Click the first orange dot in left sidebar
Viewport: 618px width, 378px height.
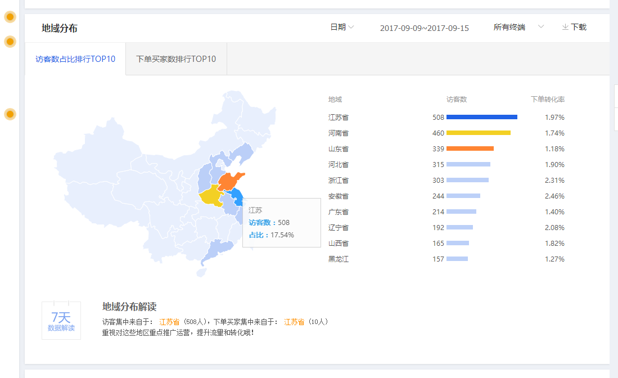(10, 17)
